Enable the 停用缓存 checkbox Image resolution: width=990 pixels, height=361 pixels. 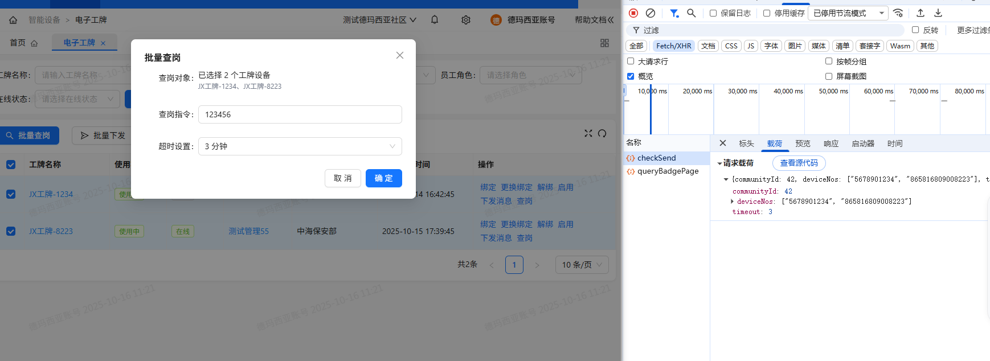coord(767,13)
